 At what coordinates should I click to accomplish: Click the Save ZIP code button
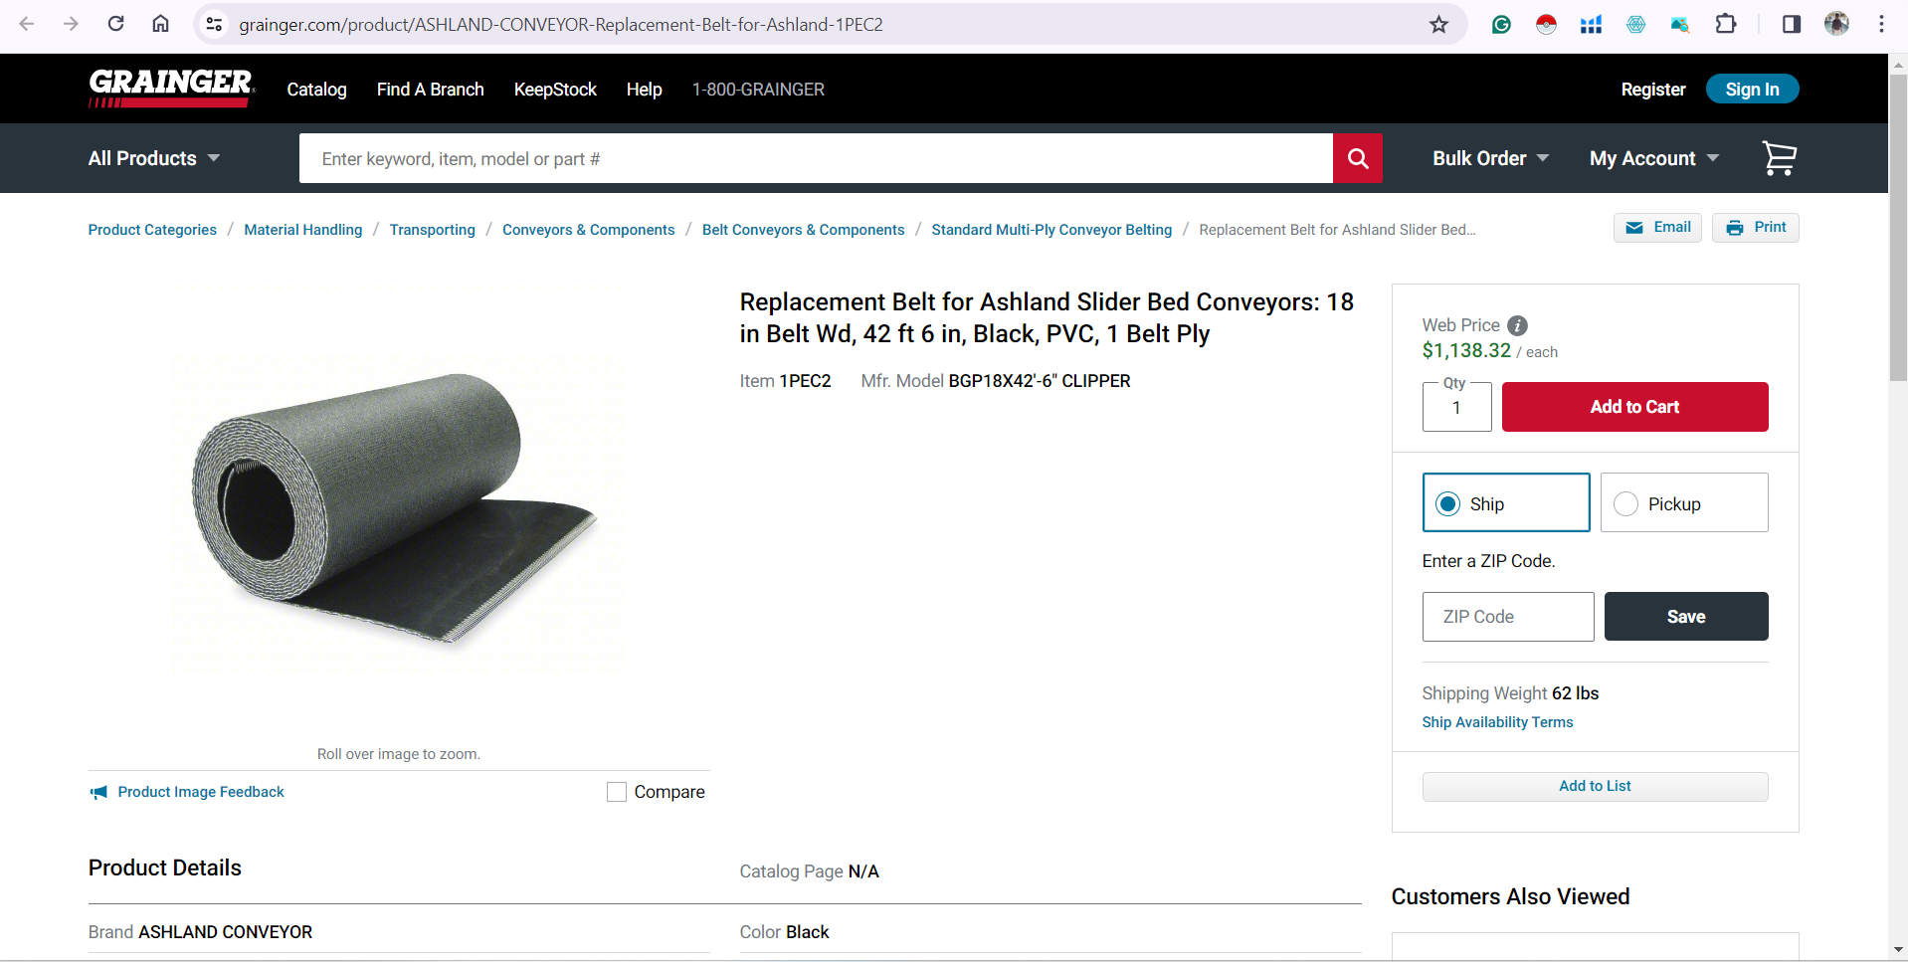(1685, 617)
